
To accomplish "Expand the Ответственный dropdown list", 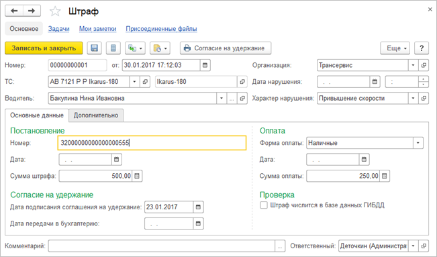I will 413,246.
